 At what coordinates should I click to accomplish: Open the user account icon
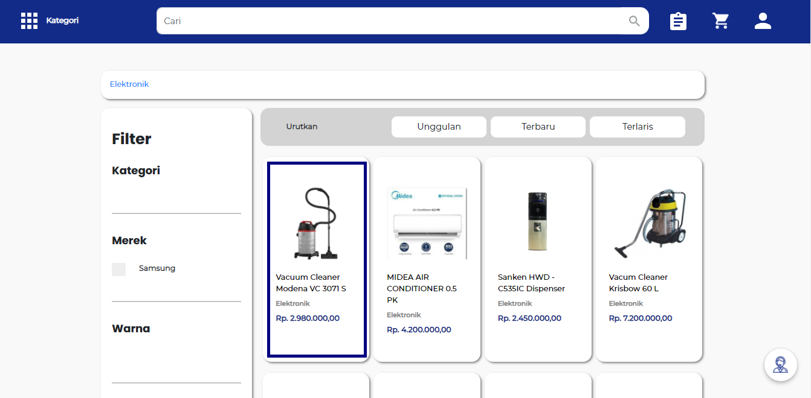coord(763,21)
